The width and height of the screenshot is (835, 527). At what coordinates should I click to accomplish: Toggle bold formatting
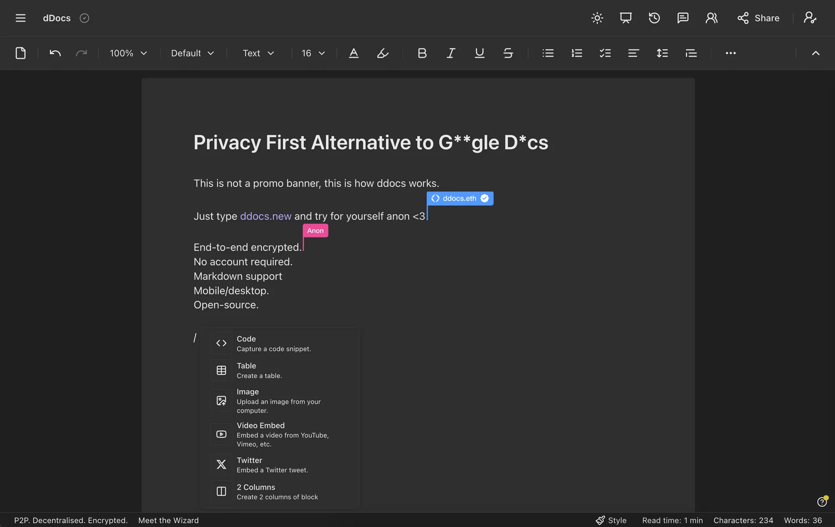click(x=422, y=53)
